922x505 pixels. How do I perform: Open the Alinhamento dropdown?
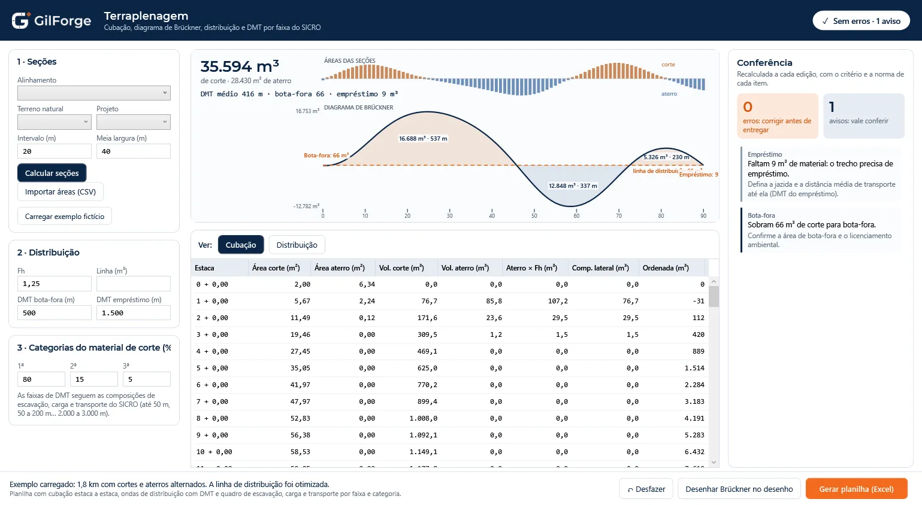[94, 93]
